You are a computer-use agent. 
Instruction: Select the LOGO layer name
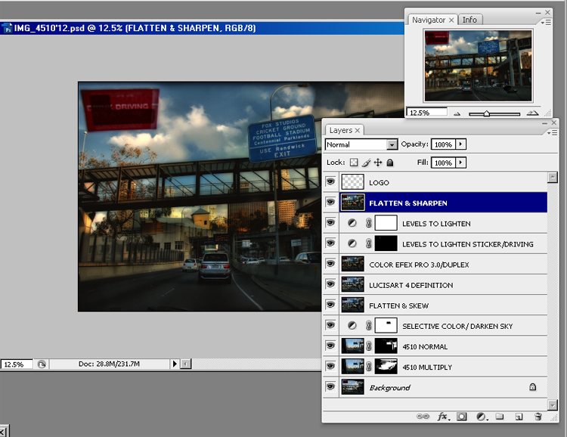click(379, 183)
